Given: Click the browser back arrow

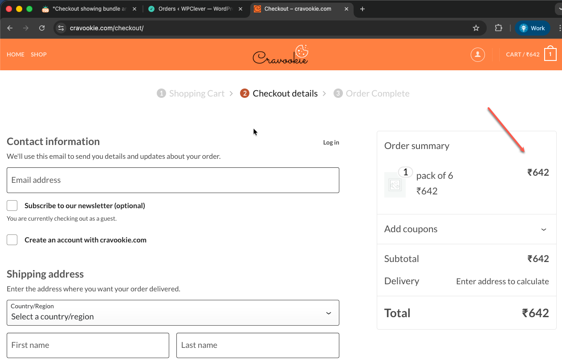Looking at the screenshot, I should click(x=10, y=28).
